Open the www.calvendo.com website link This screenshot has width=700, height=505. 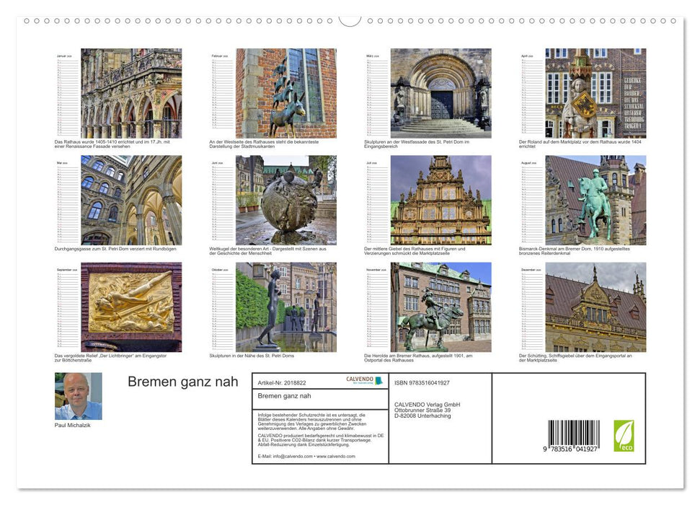tap(335, 457)
